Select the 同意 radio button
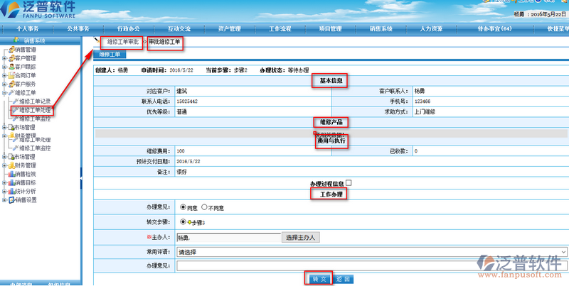Image resolution: width=569 pixels, height=286 pixels. click(182, 207)
